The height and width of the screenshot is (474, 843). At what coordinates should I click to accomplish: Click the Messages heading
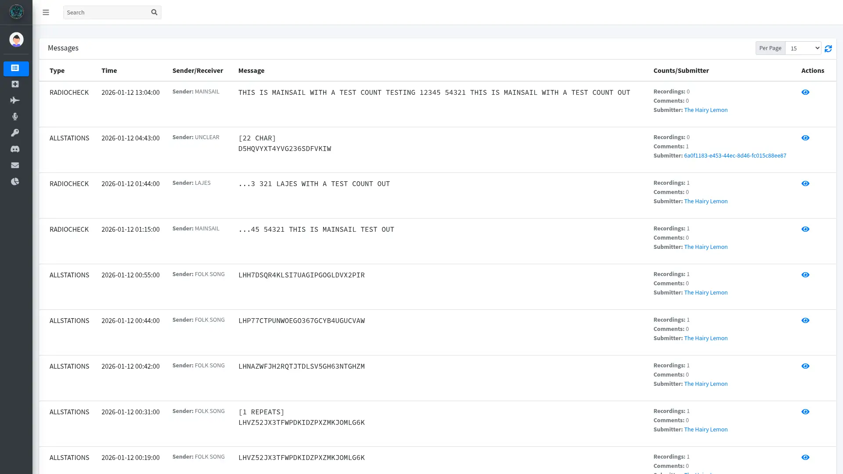pyautogui.click(x=63, y=48)
